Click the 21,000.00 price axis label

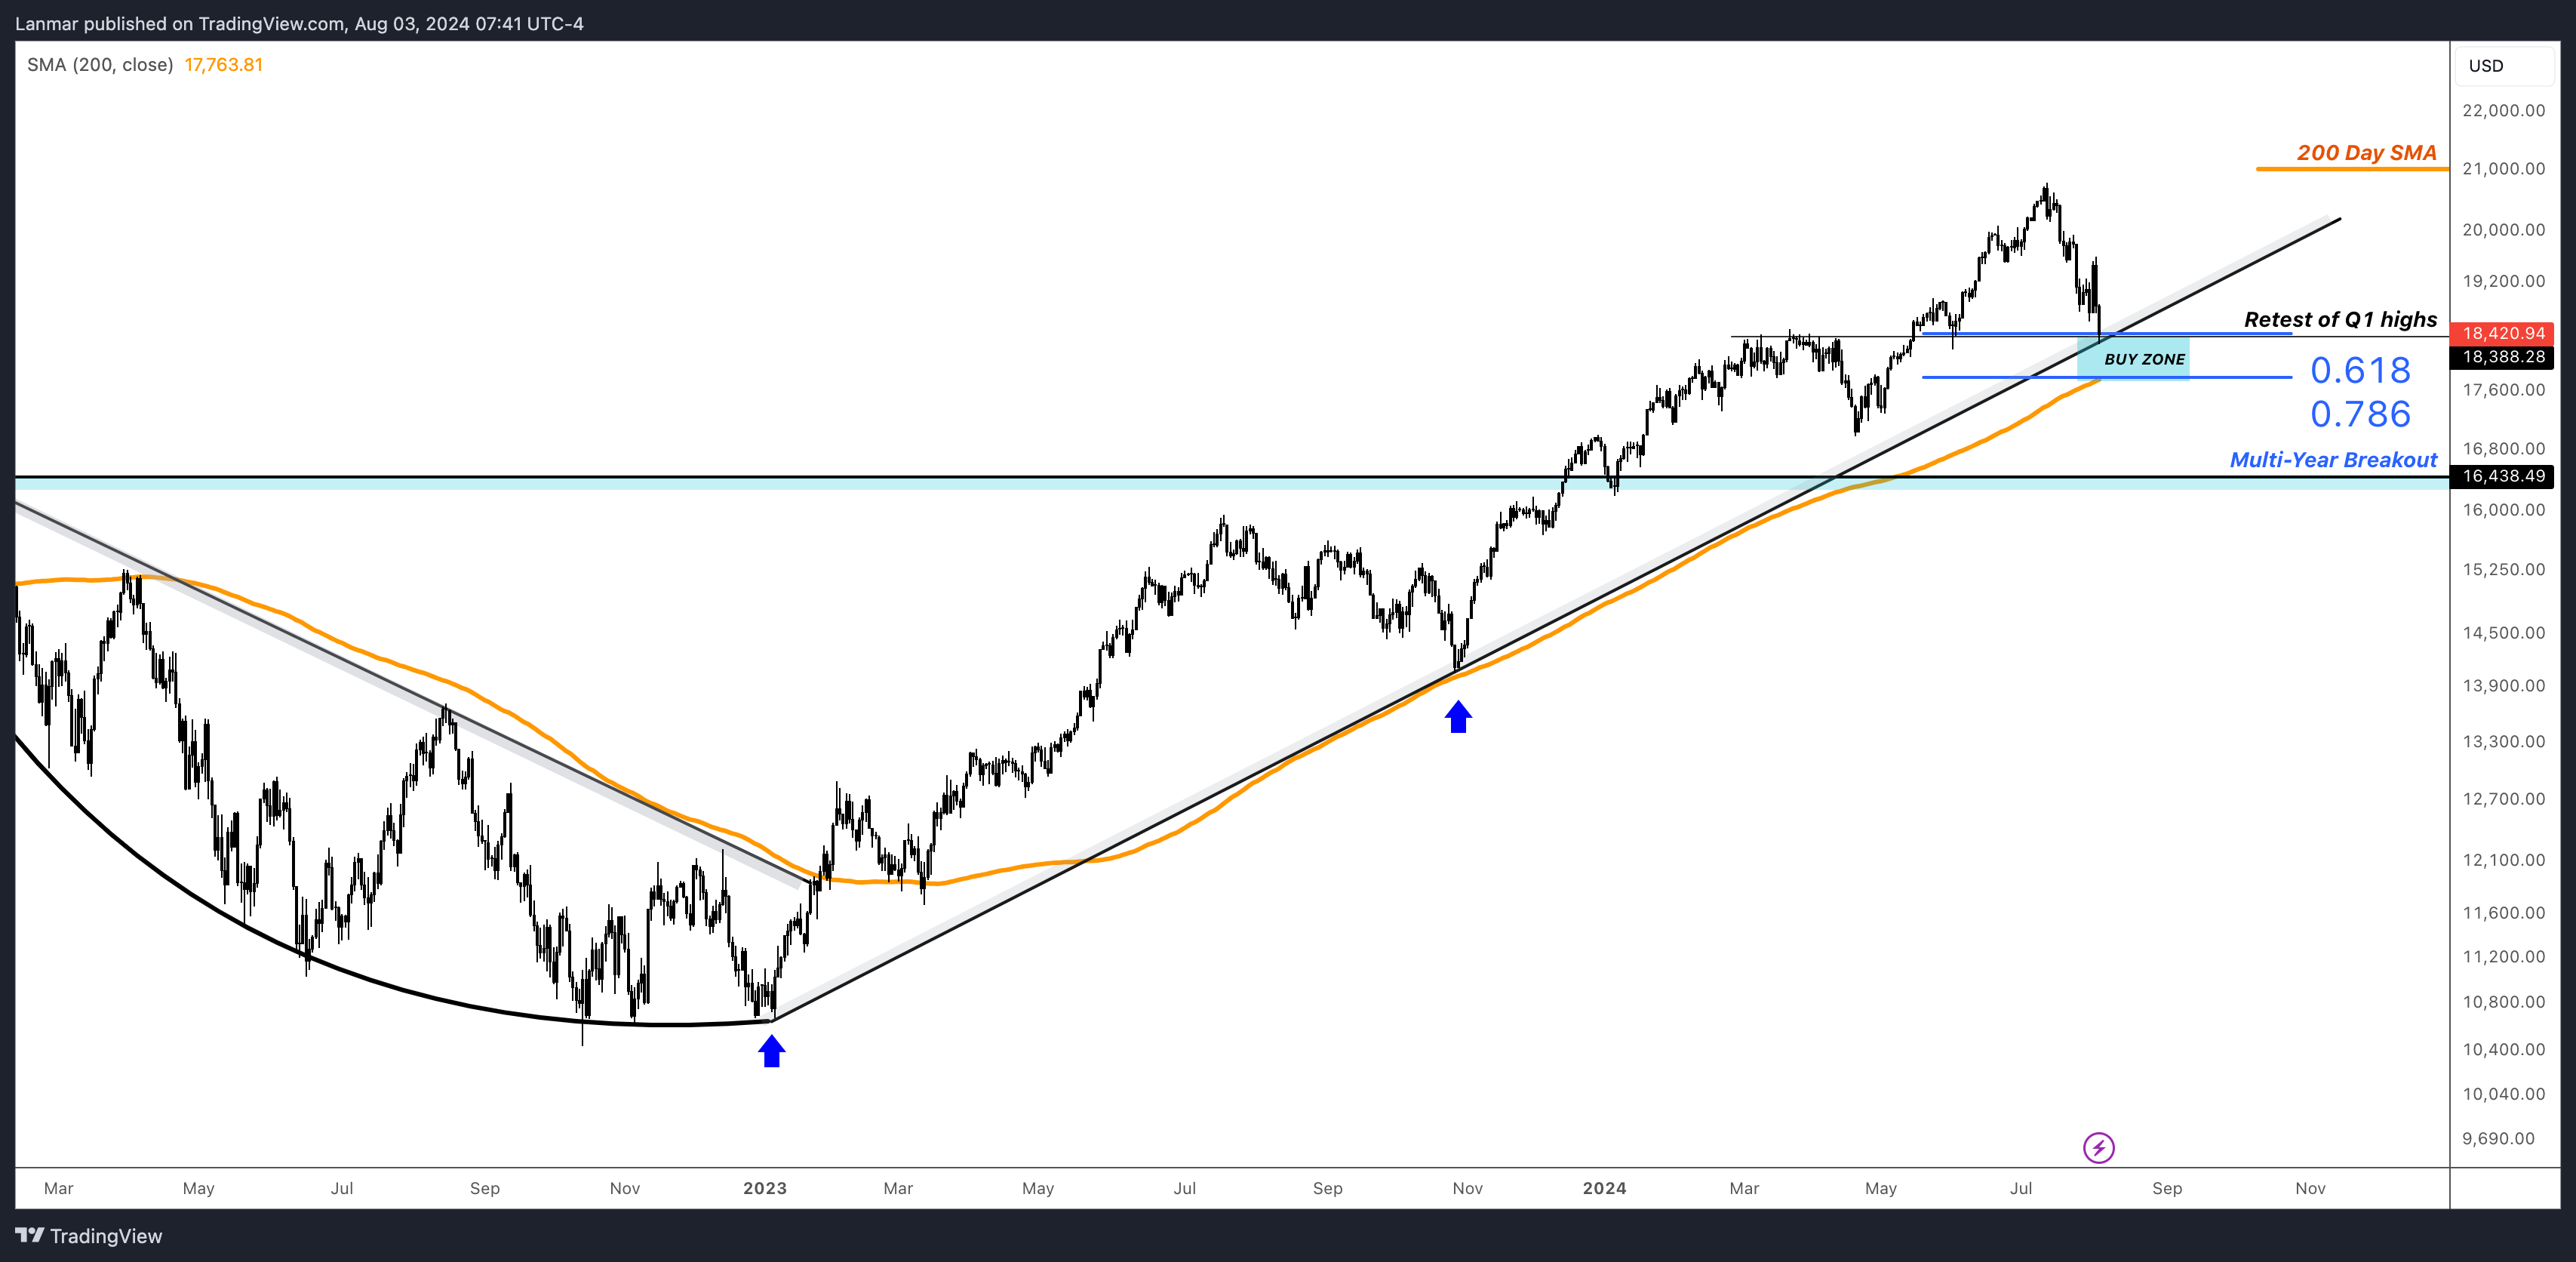(x=2503, y=169)
